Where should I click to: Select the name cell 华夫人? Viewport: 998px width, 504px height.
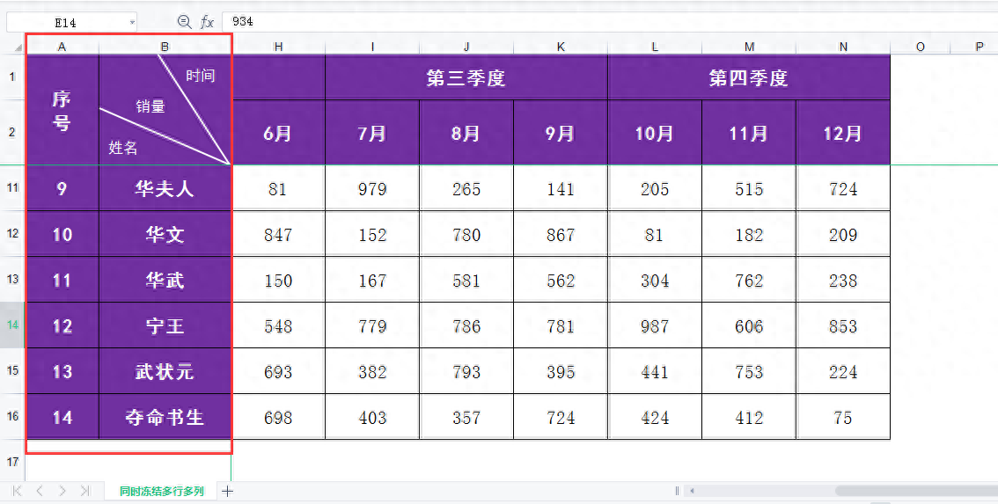[x=165, y=187]
